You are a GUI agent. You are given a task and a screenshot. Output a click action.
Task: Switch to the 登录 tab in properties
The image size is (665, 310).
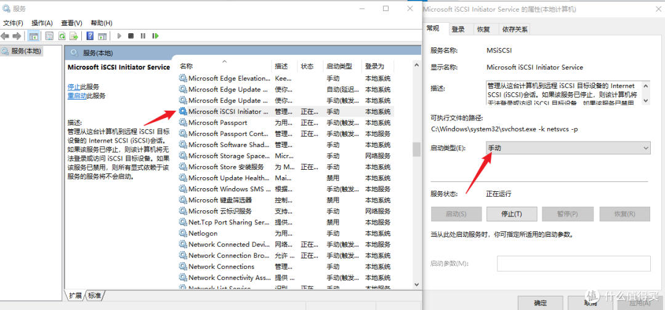pos(458,30)
